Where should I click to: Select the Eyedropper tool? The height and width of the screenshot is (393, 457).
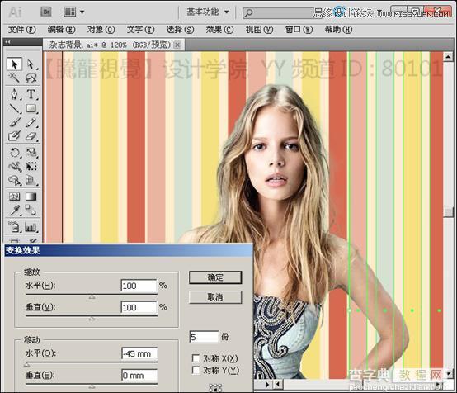14,210
